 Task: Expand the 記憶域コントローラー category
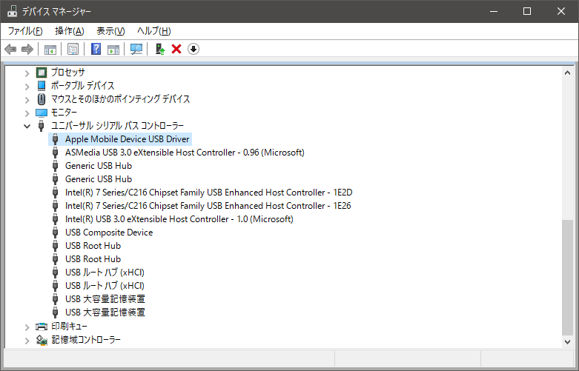pyautogui.click(x=27, y=340)
